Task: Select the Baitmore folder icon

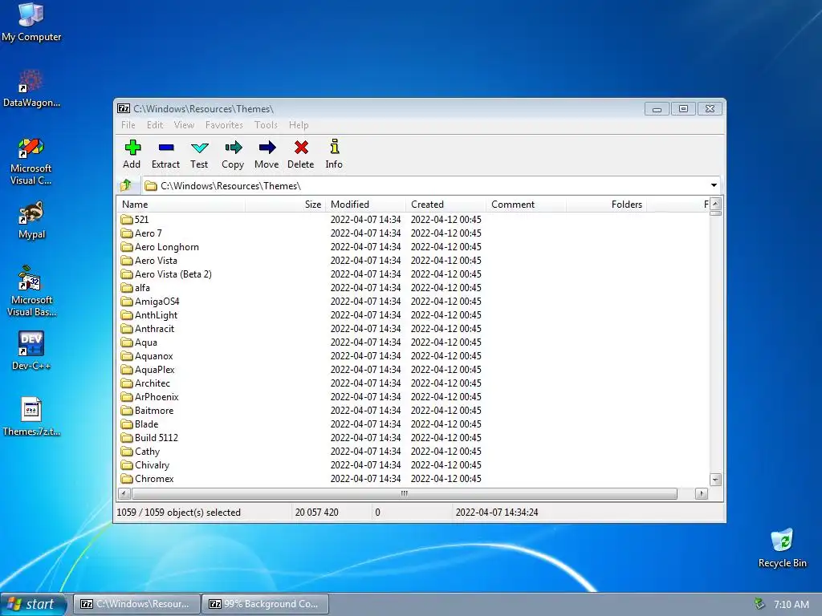Action: (126, 410)
